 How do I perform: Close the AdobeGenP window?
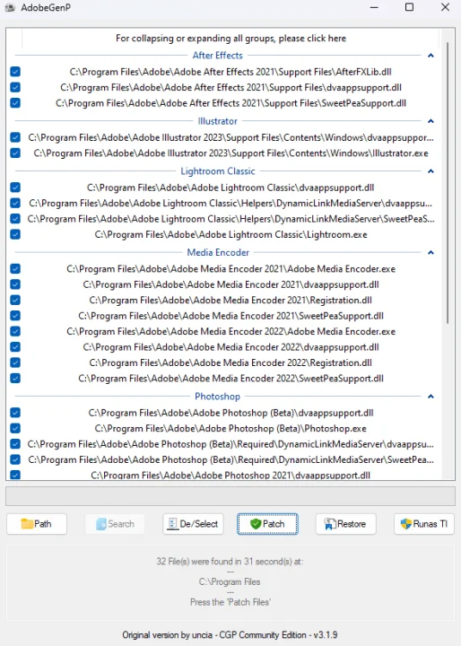[x=446, y=7]
